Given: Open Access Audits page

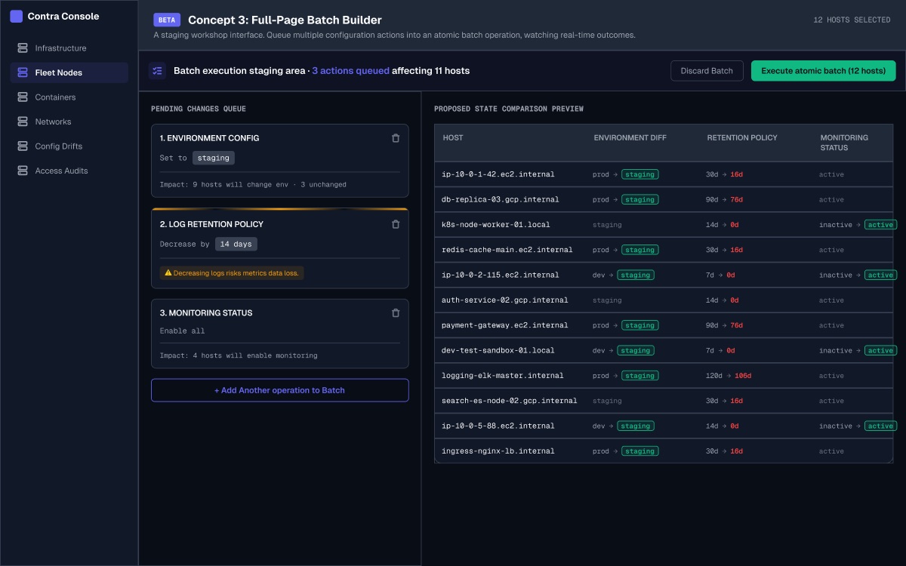Looking at the screenshot, I should point(69,171).
